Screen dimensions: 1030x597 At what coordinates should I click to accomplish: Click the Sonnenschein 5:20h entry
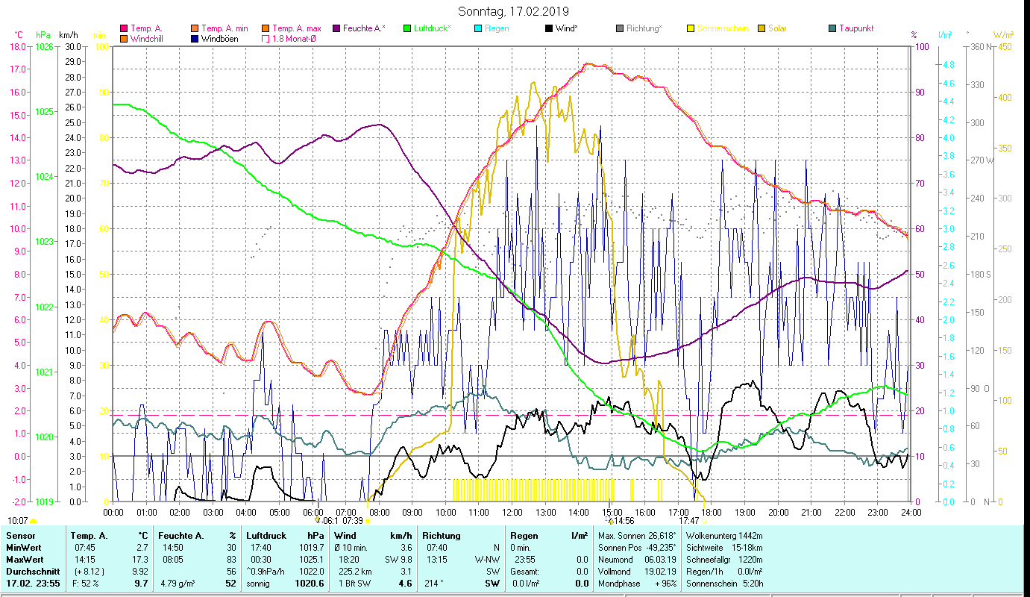click(724, 584)
